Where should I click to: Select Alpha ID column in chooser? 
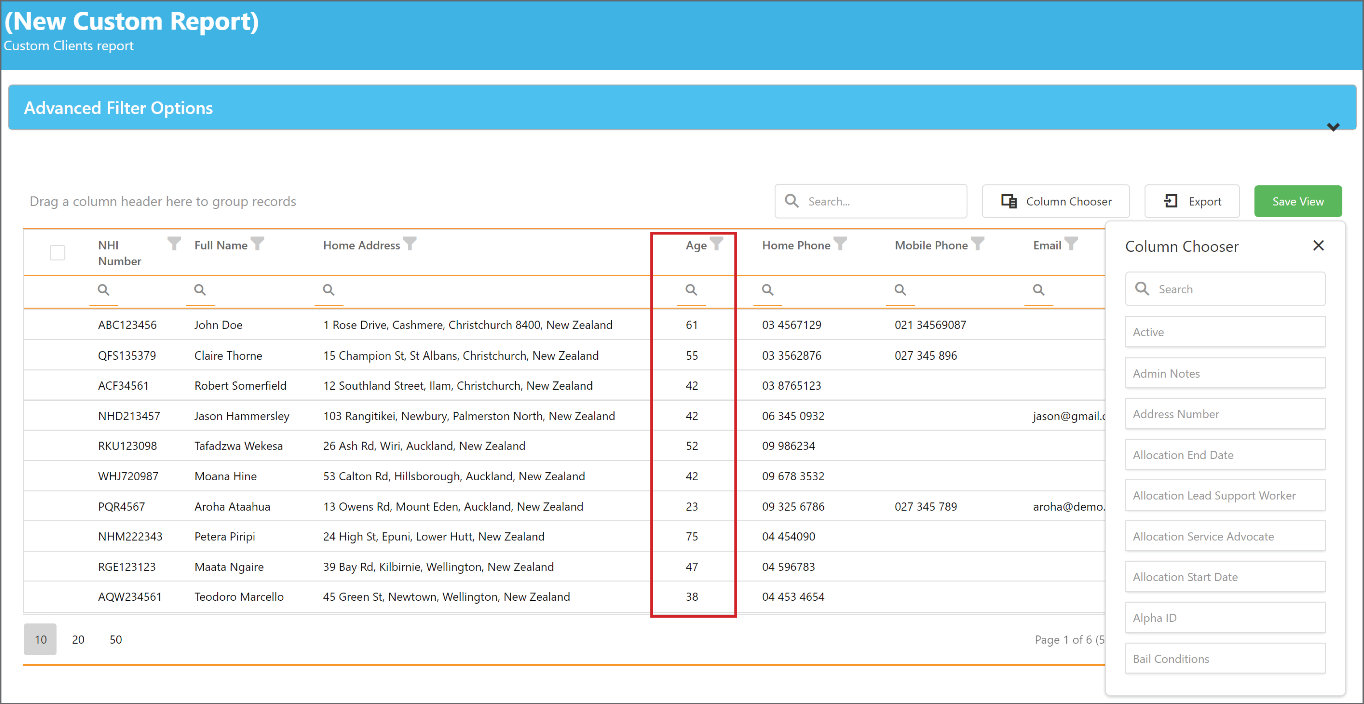(x=1225, y=618)
